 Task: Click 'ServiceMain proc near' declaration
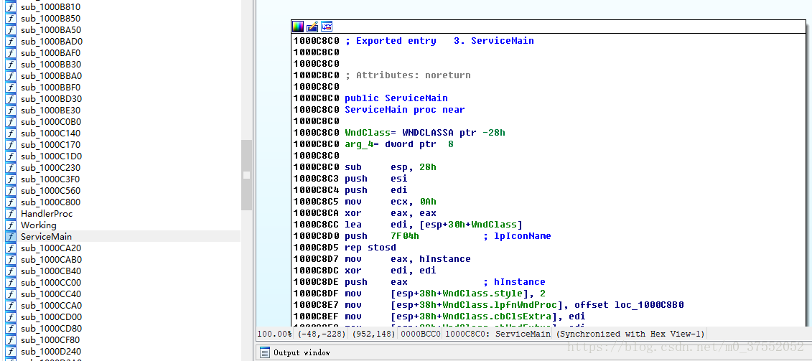(x=405, y=109)
